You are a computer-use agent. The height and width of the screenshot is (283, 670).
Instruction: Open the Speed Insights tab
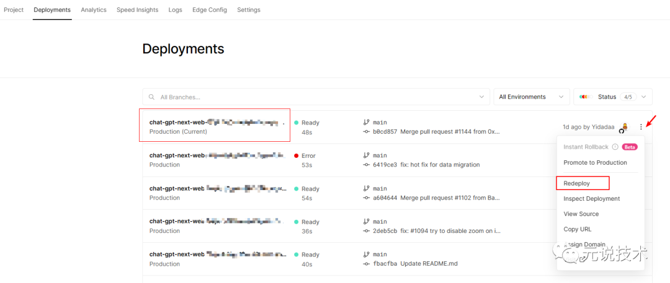point(137,10)
